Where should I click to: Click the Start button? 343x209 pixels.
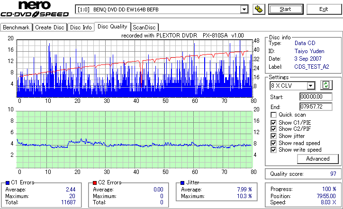tap(286, 9)
